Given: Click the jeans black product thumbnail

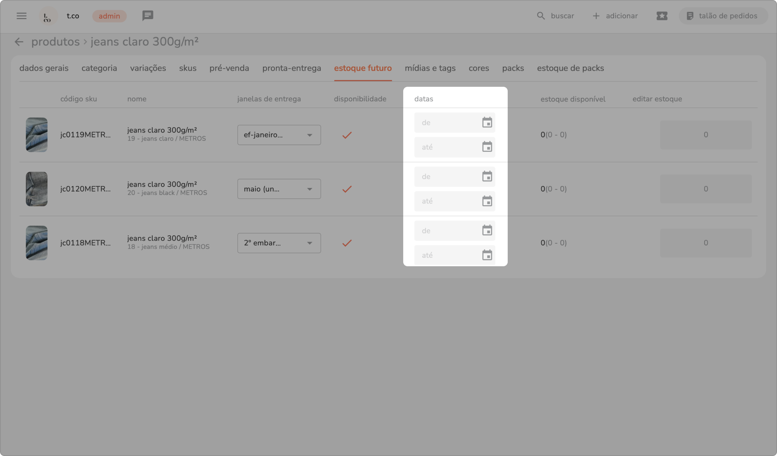Looking at the screenshot, I should point(36,189).
